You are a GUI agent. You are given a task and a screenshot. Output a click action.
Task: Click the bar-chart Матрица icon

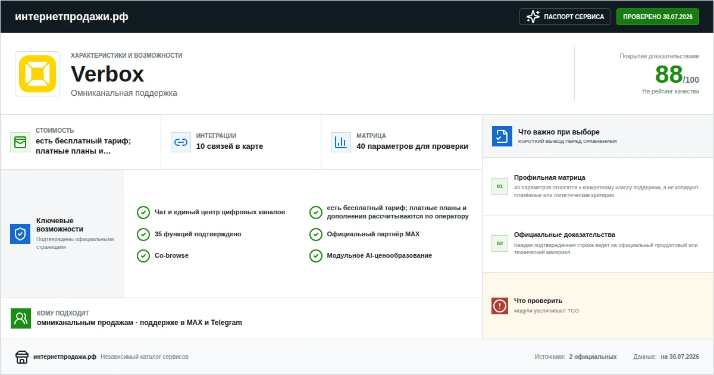tap(341, 142)
